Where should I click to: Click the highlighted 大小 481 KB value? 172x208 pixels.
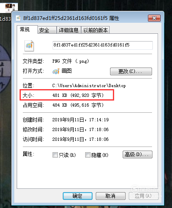point(78,95)
